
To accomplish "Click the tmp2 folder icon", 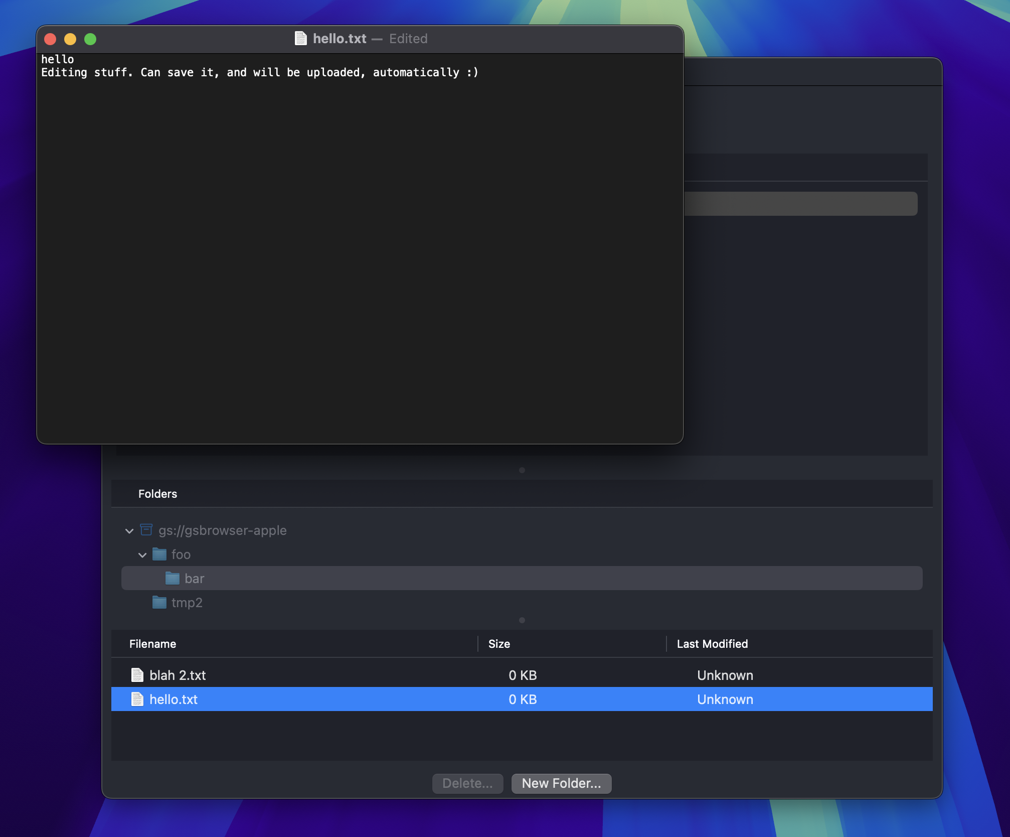I will pos(159,602).
